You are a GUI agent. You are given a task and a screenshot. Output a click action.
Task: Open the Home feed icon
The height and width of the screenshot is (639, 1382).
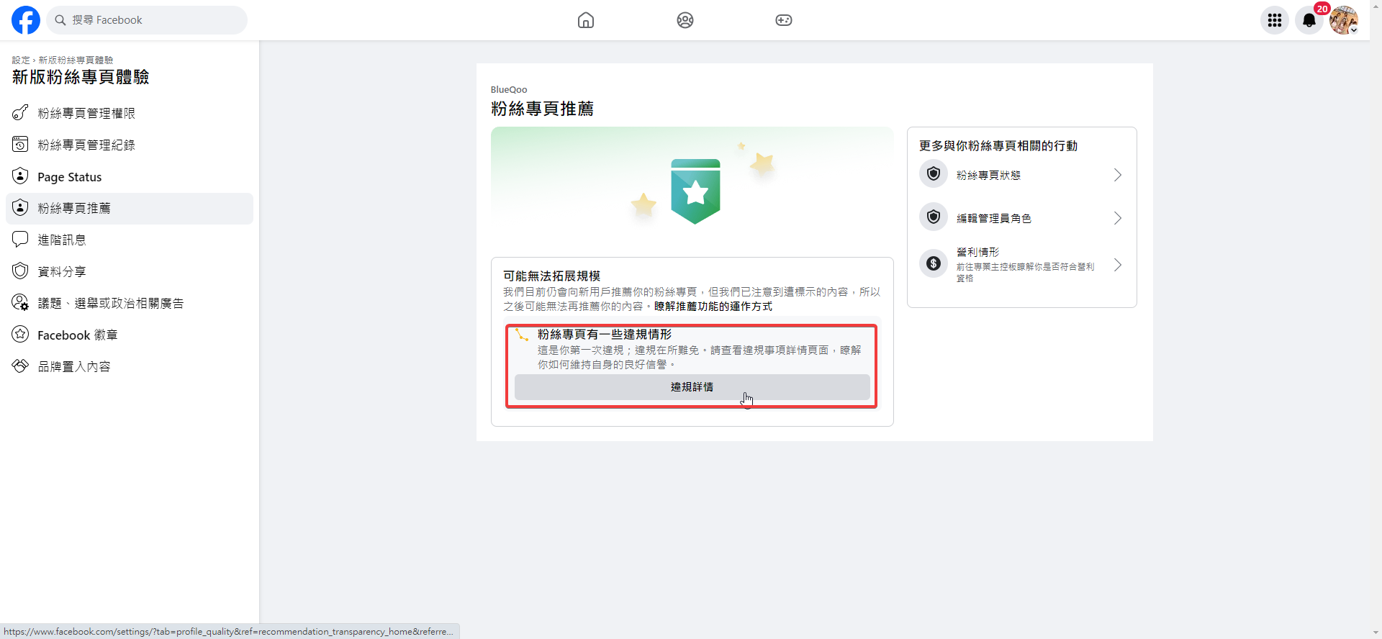pyautogui.click(x=586, y=20)
